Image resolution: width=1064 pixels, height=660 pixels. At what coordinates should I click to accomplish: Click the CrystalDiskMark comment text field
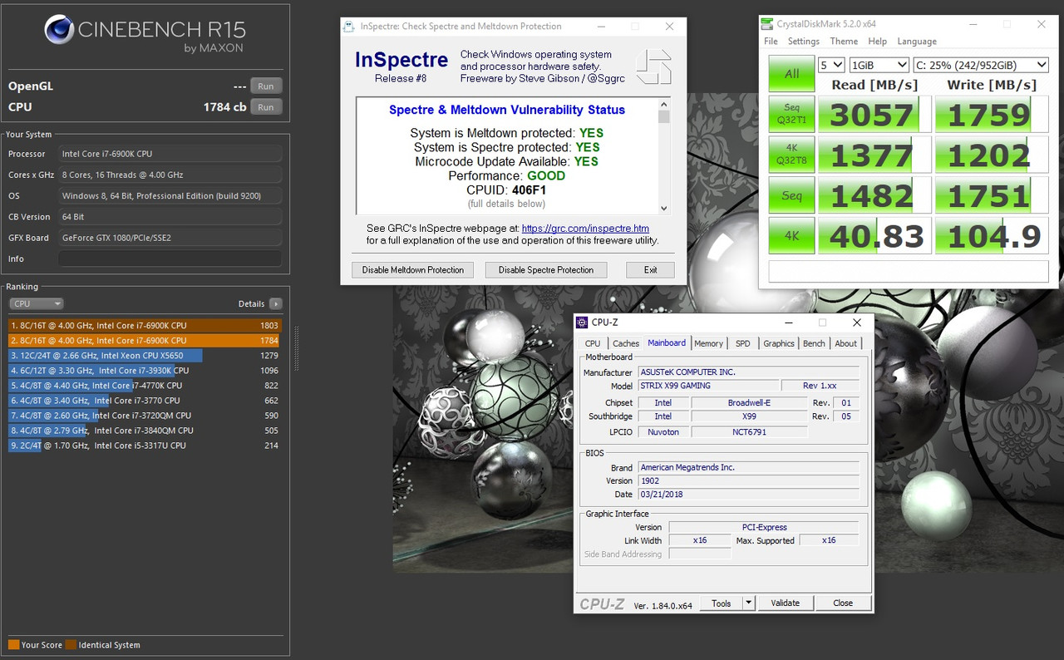coord(909,271)
